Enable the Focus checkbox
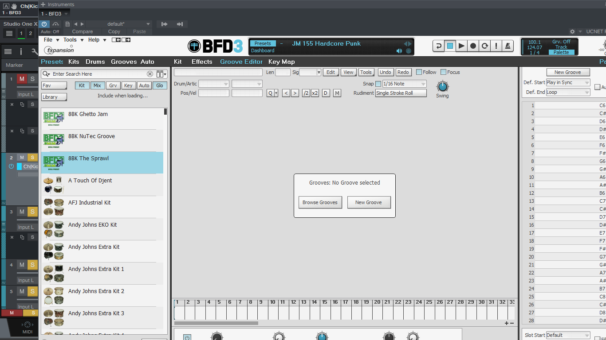This screenshot has width=606, height=340. [443, 72]
